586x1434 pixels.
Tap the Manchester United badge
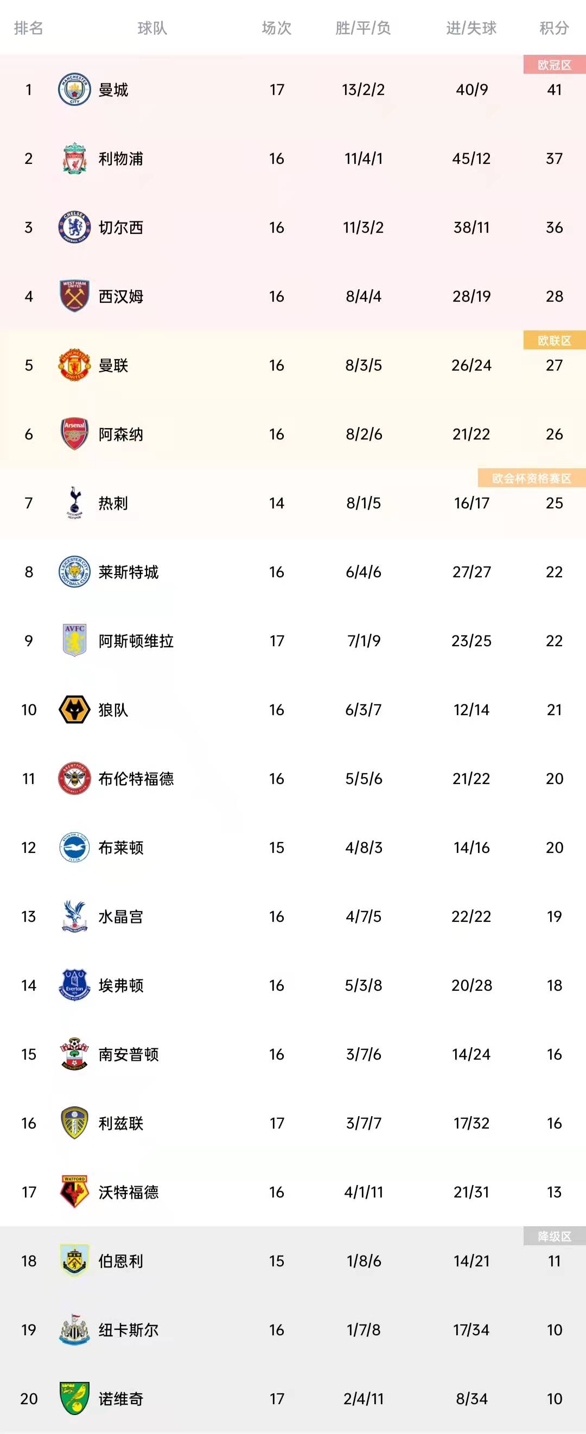(x=74, y=365)
